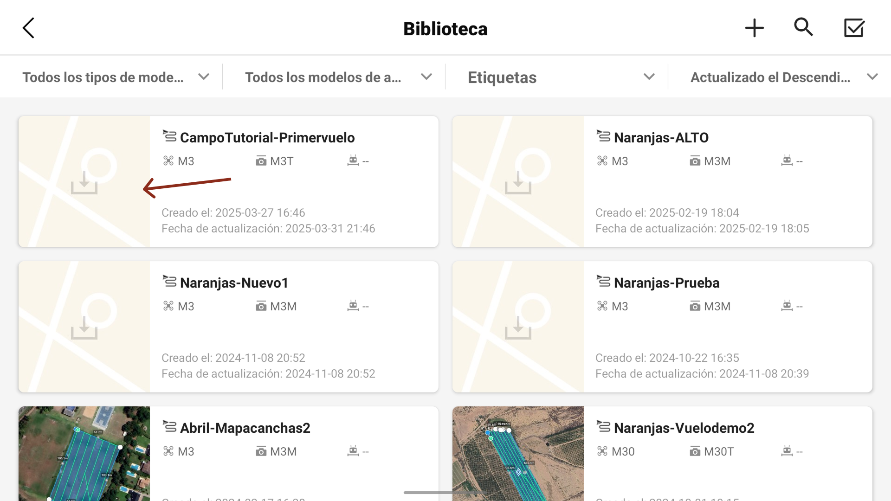Click route icon beside Abril-Mapacanchas2

(169, 426)
